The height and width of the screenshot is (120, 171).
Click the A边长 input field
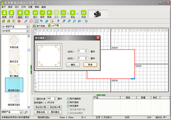(x=81, y=51)
